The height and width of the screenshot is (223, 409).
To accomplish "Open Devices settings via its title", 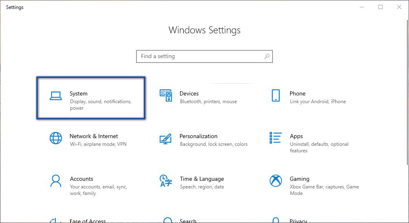I will pos(189,93).
